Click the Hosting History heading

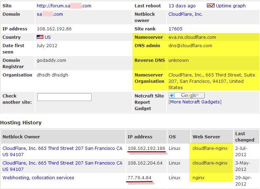pos(21,123)
